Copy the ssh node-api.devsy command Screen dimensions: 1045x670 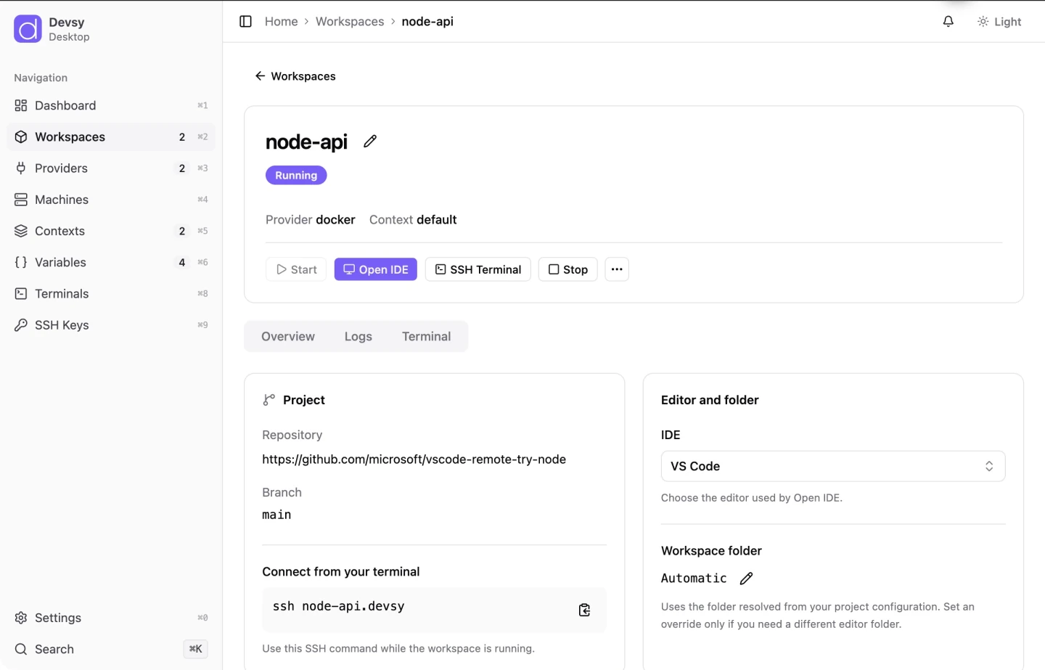pyautogui.click(x=584, y=610)
